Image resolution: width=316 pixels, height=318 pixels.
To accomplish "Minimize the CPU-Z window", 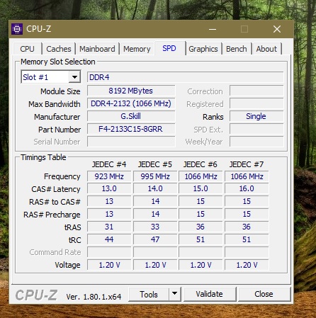I will pos(213,29).
